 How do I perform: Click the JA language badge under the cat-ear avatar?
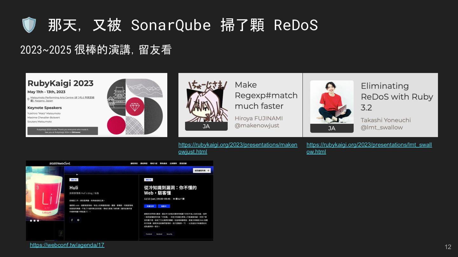click(x=206, y=127)
